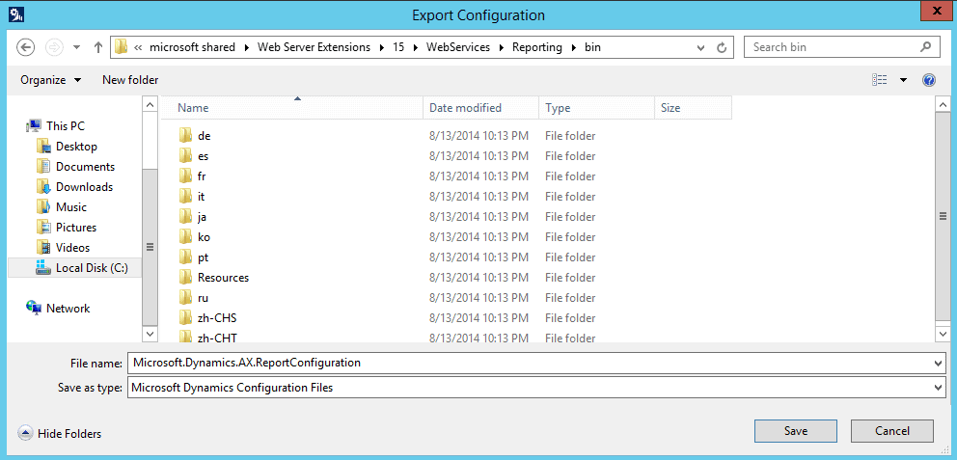Screen dimensions: 957x460
Task: Click the Save button
Action: (796, 431)
